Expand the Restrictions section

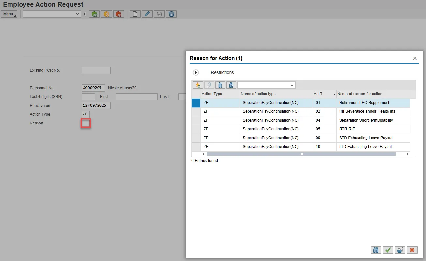(196, 73)
